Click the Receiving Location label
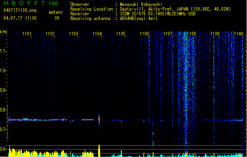The width and height of the screenshot is (247, 157). [91, 9]
